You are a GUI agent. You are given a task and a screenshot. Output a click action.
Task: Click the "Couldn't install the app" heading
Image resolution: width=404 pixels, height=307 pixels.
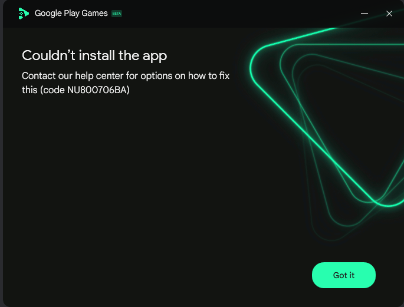pos(94,55)
